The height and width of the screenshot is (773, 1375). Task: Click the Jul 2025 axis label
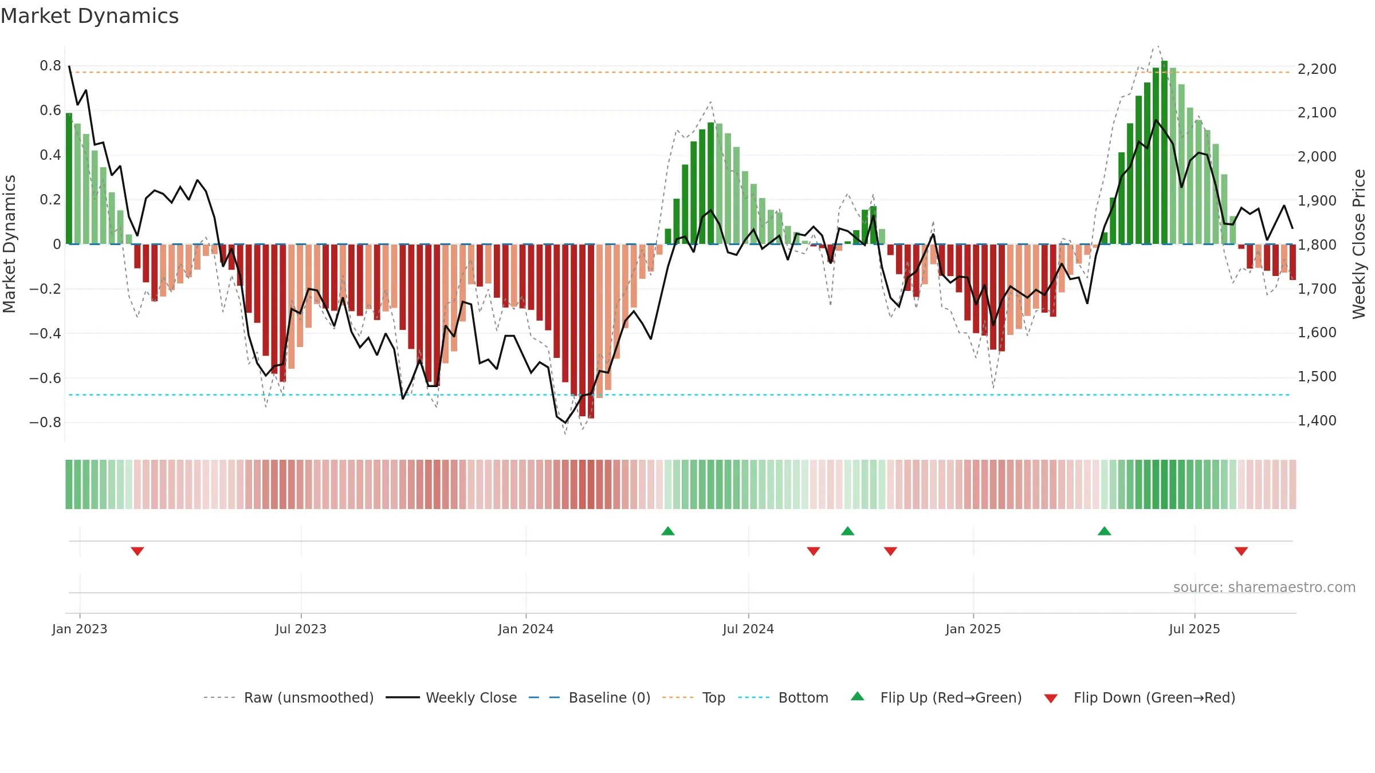(1195, 629)
